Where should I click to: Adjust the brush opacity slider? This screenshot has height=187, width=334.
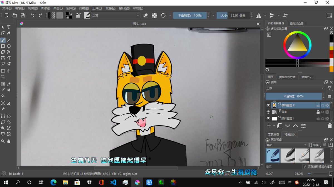pyautogui.click(x=190, y=16)
